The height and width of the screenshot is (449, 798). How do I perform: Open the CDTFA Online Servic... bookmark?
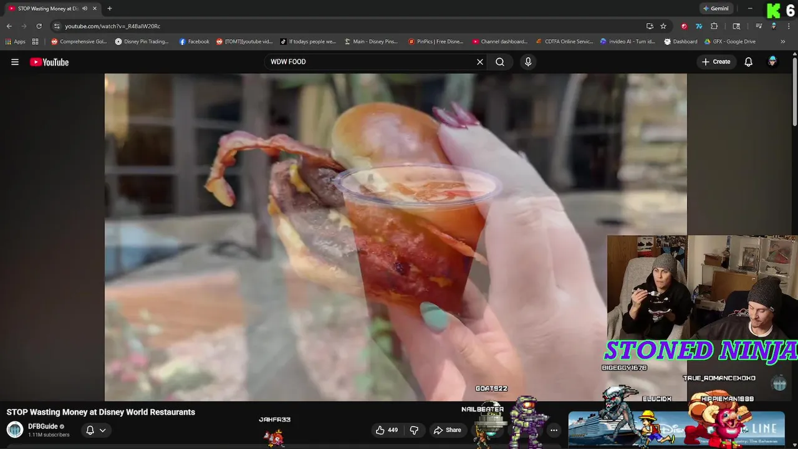click(565, 42)
